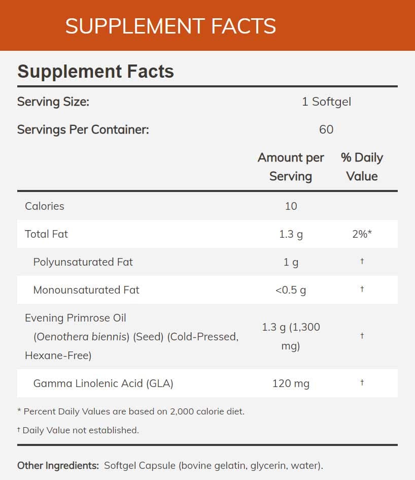
Task: Click the 1 Softgel serving value
Action: tap(326, 102)
